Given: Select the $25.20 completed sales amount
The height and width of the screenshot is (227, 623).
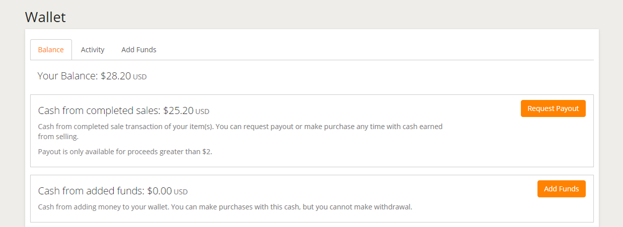Looking at the screenshot, I should point(178,110).
